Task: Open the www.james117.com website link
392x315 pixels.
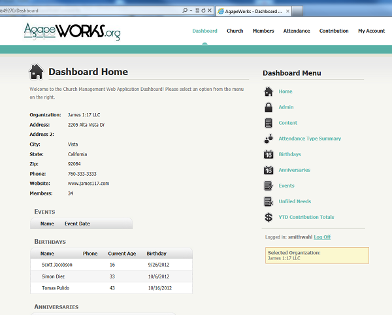Action: (x=88, y=184)
